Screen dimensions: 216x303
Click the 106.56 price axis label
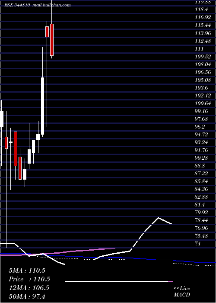pyautogui.click(x=203, y=72)
